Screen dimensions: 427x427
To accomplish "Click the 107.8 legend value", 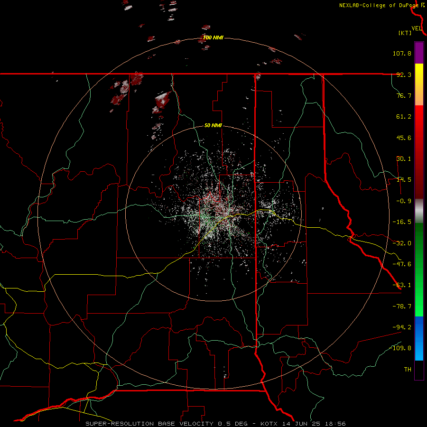I will point(402,53).
